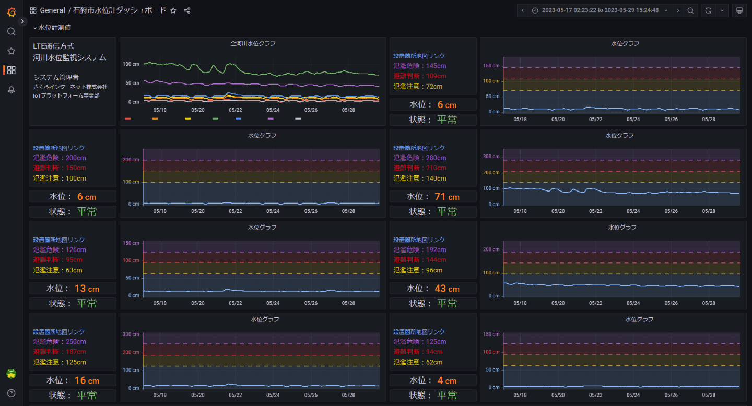The image size is (752, 406).
Task: Click the zoom out time range icon
Action: point(690,10)
